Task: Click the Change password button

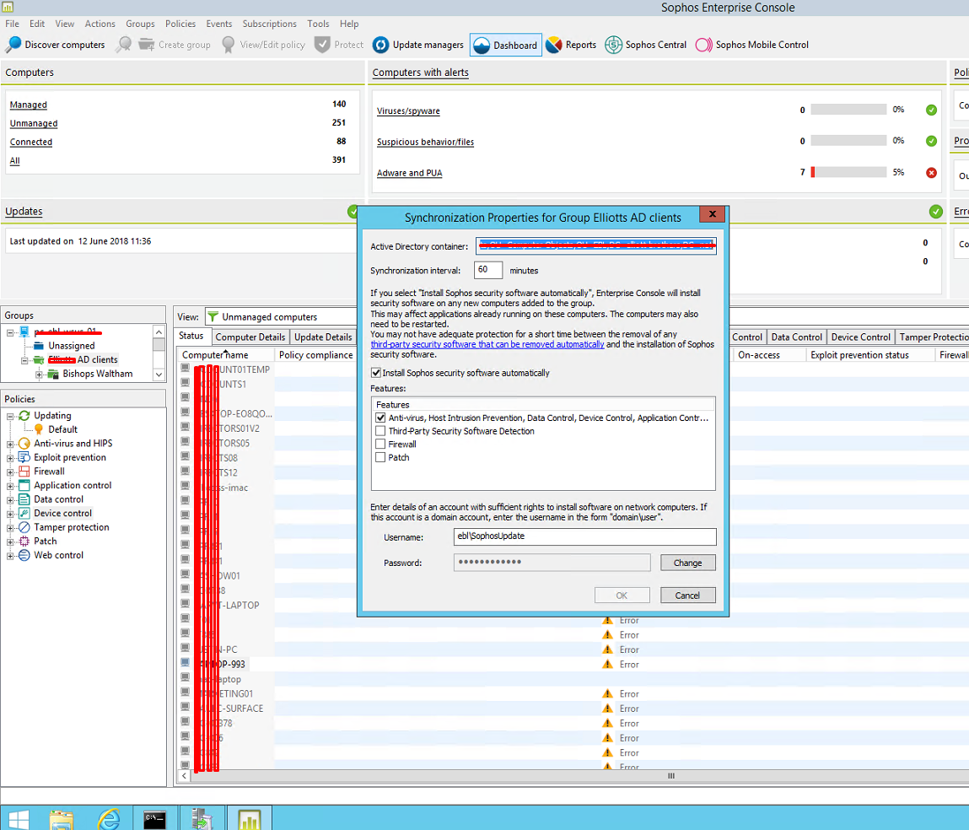Action: pos(688,563)
